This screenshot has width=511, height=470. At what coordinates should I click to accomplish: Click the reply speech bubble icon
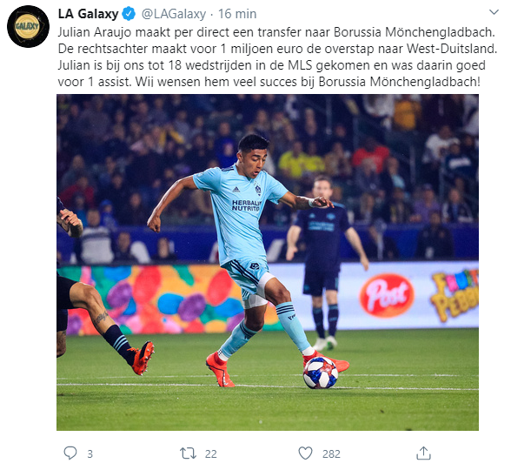70,453
